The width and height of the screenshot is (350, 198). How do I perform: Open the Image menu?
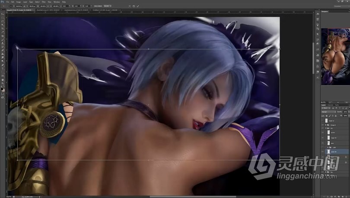(x=19, y=2)
